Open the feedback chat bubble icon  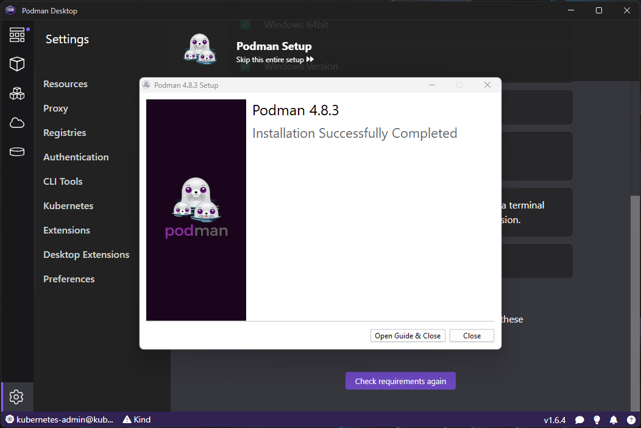(579, 420)
